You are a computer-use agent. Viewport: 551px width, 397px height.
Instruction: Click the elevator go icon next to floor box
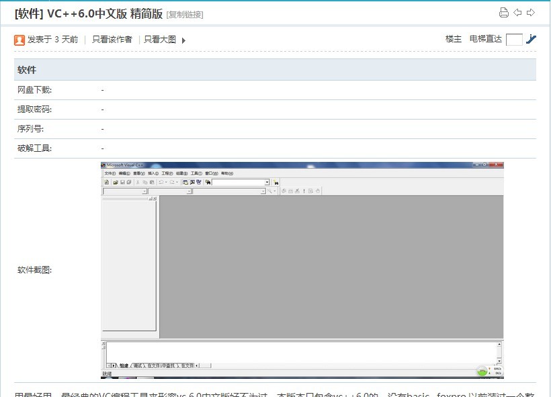coord(531,39)
